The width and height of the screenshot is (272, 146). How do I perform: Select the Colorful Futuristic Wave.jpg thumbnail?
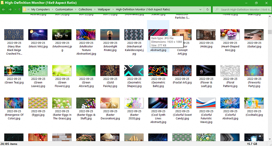pyautogui.click(x=206, y=103)
